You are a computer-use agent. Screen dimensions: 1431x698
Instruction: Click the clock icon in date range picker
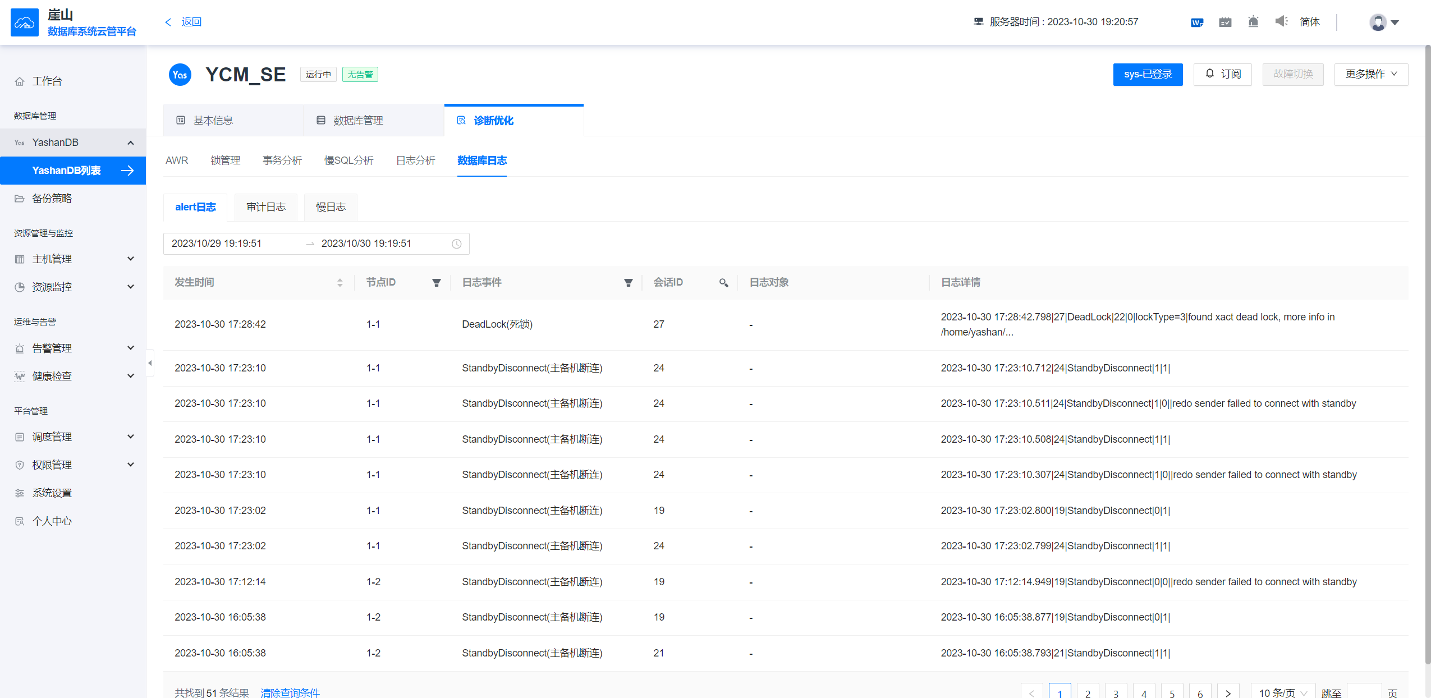click(x=456, y=244)
